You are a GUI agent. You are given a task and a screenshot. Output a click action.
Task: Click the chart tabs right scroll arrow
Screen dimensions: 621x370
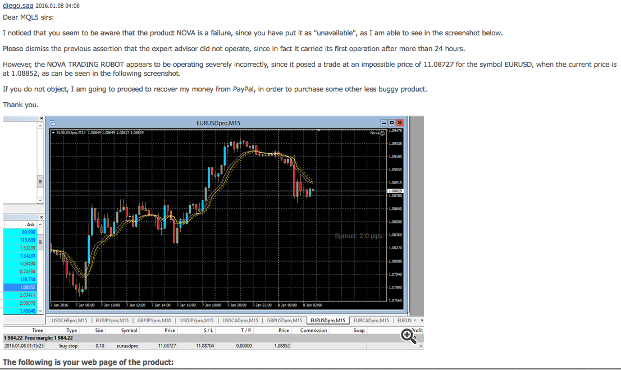tap(422, 320)
